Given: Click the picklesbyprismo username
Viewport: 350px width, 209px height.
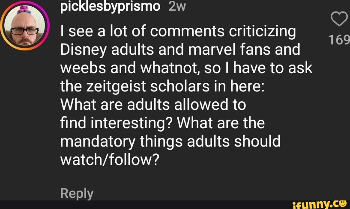Looking at the screenshot, I should [110, 6].
